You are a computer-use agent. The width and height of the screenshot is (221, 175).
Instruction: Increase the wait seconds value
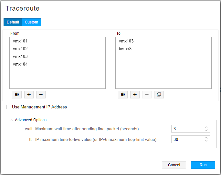(206, 127)
